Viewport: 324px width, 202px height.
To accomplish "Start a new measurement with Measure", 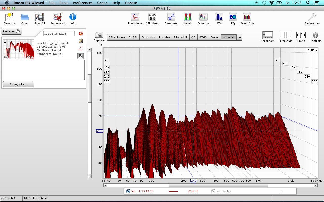I will point(9,19).
